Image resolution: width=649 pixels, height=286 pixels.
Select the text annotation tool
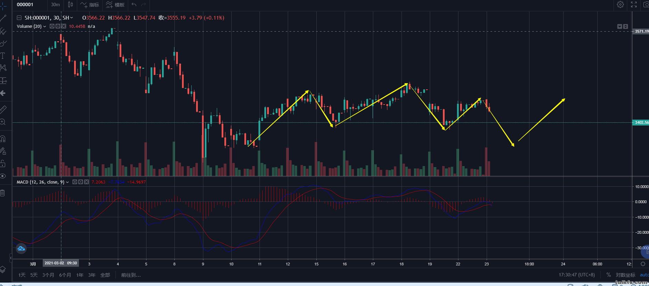click(x=3, y=56)
